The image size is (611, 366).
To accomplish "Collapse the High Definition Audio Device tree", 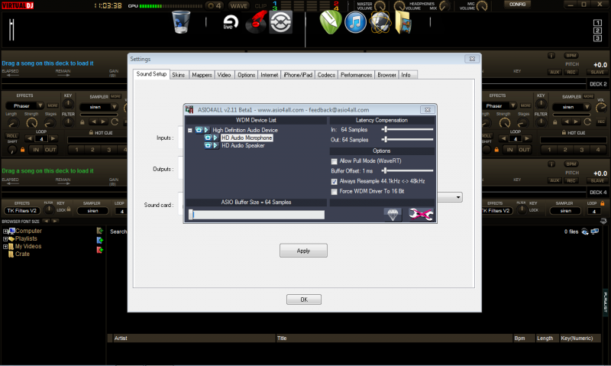I will 189,131.
